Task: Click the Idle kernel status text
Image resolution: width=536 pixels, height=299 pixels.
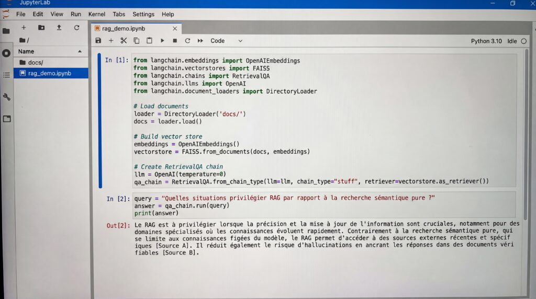Action: pyautogui.click(x=512, y=41)
